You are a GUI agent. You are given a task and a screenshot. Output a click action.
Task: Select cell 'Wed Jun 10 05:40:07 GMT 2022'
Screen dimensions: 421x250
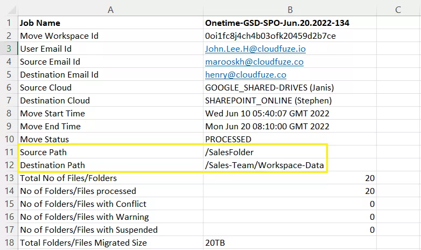point(290,113)
